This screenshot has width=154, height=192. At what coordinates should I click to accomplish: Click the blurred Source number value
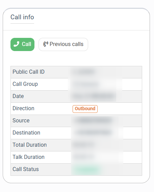pyautogui.click(x=93, y=120)
